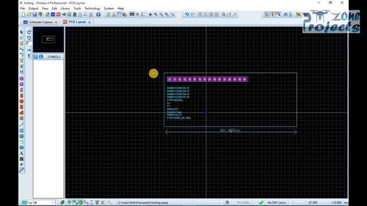Viewport: 367px width, 206px height.
Task: Click the New Project toolbar icon
Action: tap(24, 14)
